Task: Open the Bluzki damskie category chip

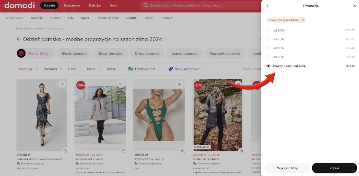Action: tap(74, 53)
